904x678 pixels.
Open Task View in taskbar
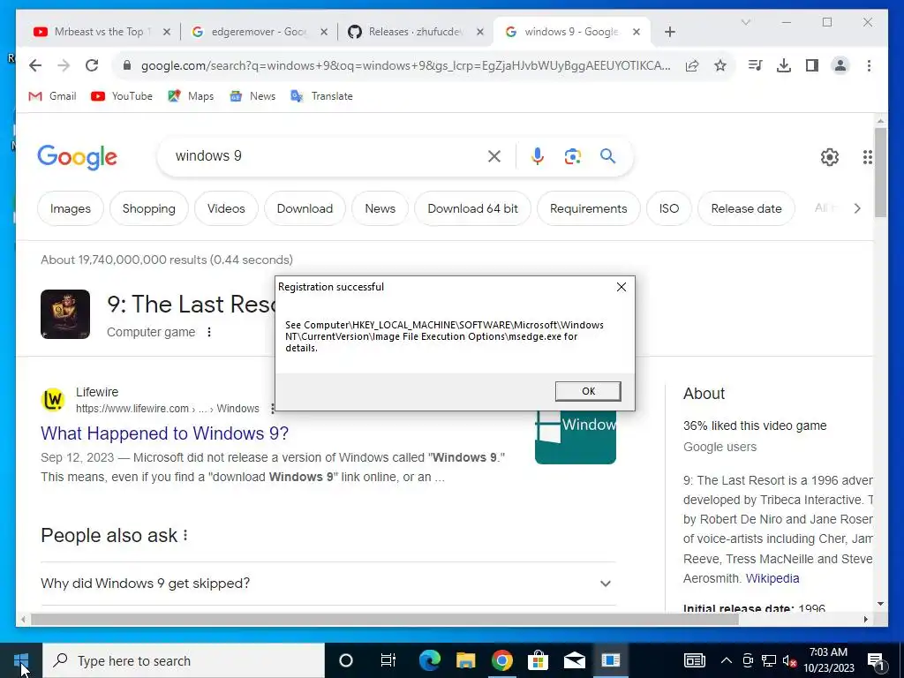[388, 660]
